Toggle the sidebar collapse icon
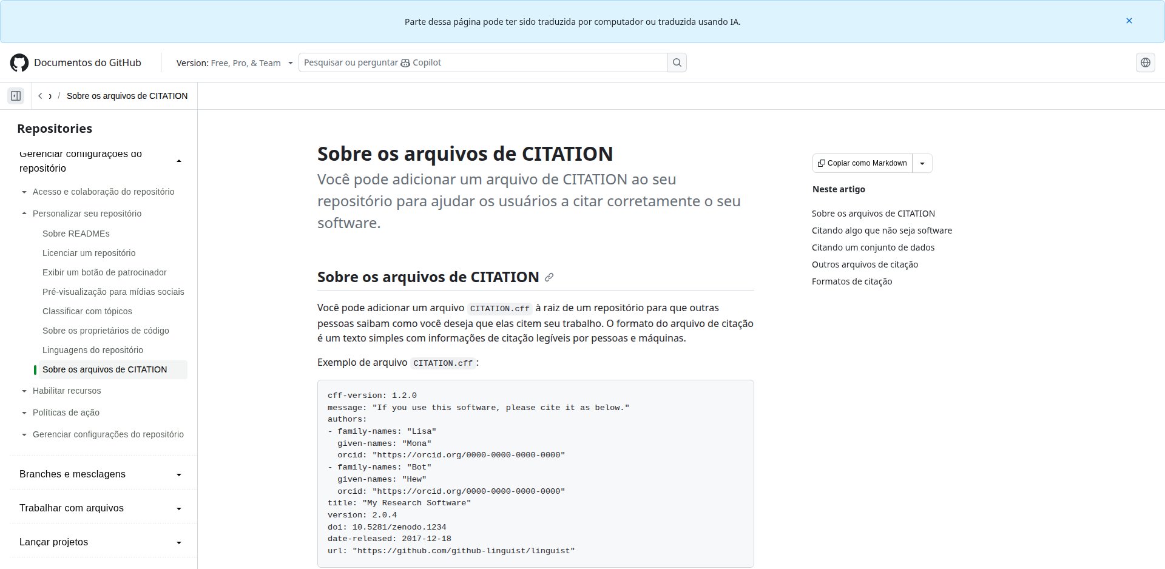1165x569 pixels. point(16,96)
